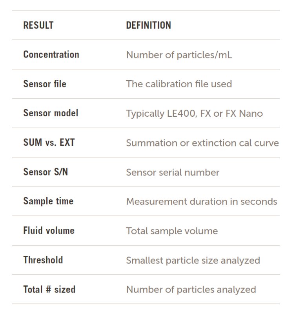Select the Sample time row label
Screen dimensions: 306x318
(x=48, y=201)
